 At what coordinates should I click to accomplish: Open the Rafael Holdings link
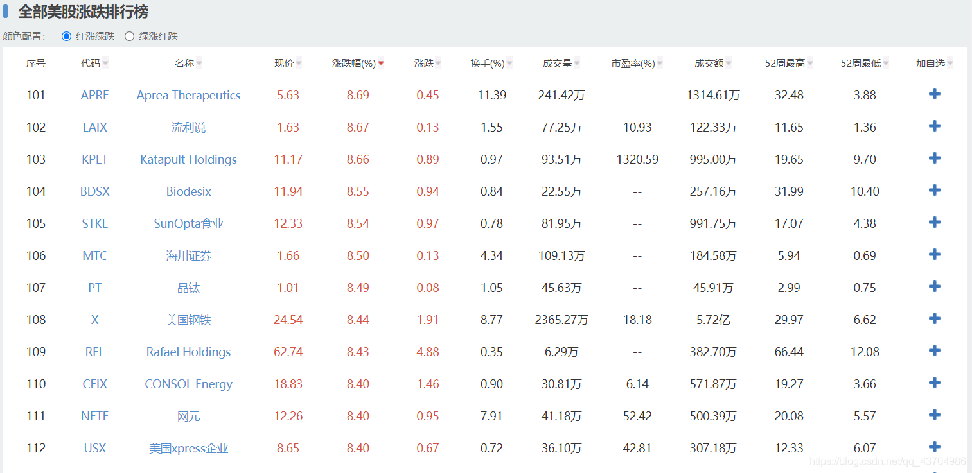coord(189,352)
